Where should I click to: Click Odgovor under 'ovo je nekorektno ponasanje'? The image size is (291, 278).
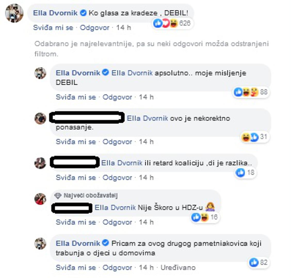(x=117, y=142)
